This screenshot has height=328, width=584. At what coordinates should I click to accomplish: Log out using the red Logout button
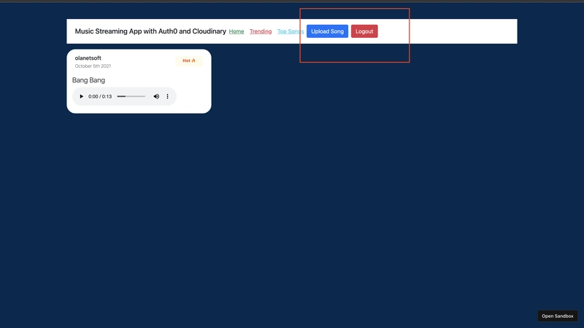tap(364, 31)
